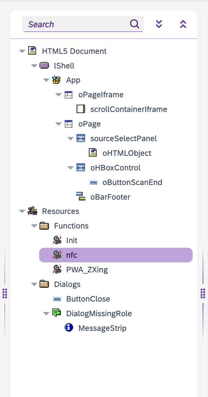Select the HTML5 Document icon

(x=32, y=51)
